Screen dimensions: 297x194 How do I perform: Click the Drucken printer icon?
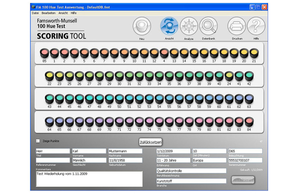click(x=237, y=26)
